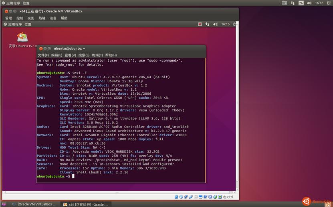Open the guest volume speaker indicator
Screen dimensions: 333x207
tap(215, 24)
